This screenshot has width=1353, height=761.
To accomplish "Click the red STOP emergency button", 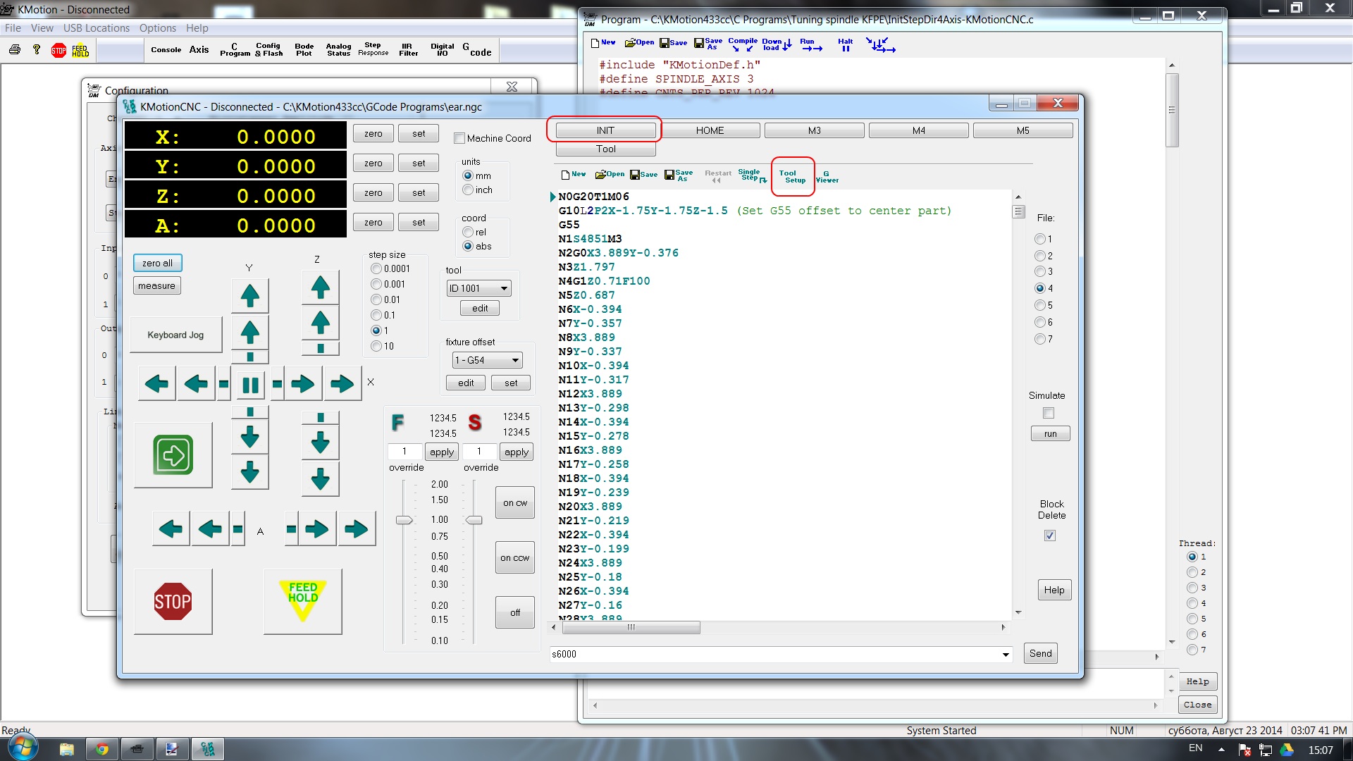I will pos(173,601).
